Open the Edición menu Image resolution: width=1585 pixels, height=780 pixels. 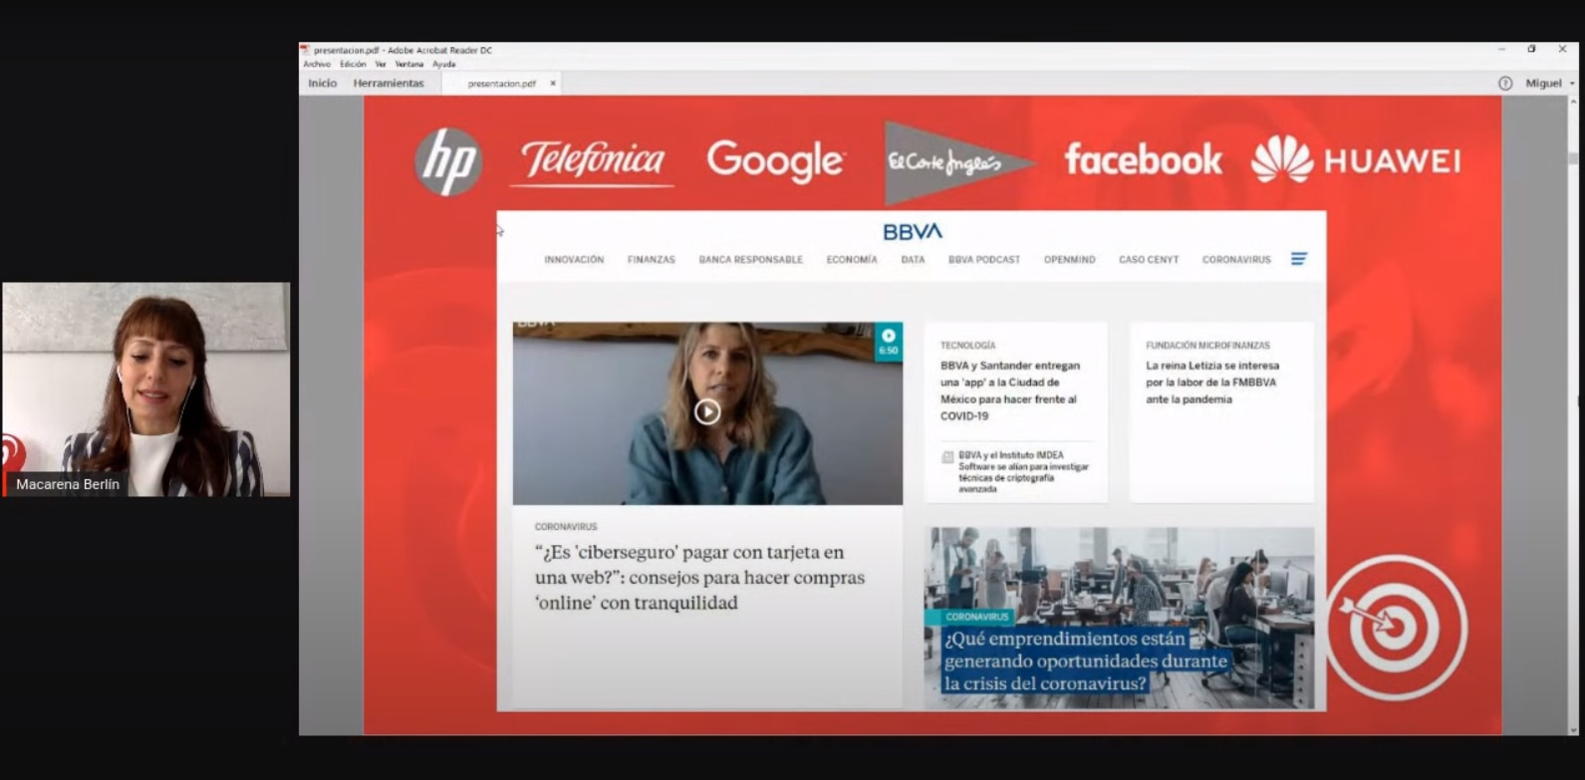353,64
